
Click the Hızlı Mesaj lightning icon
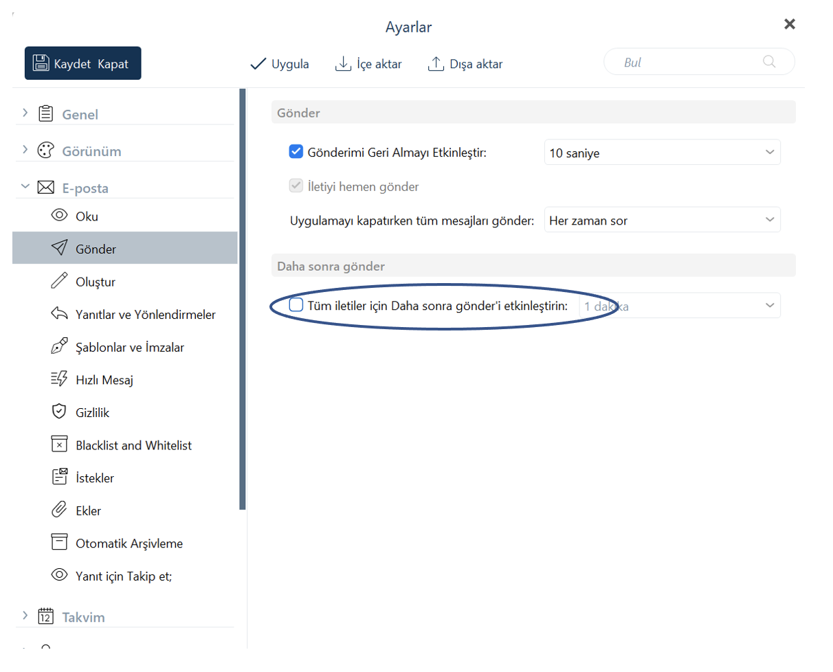point(59,379)
